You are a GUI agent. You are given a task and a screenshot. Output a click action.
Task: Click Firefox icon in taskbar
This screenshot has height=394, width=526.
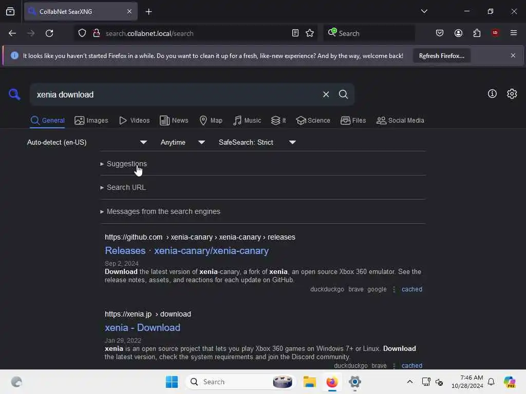(x=332, y=382)
